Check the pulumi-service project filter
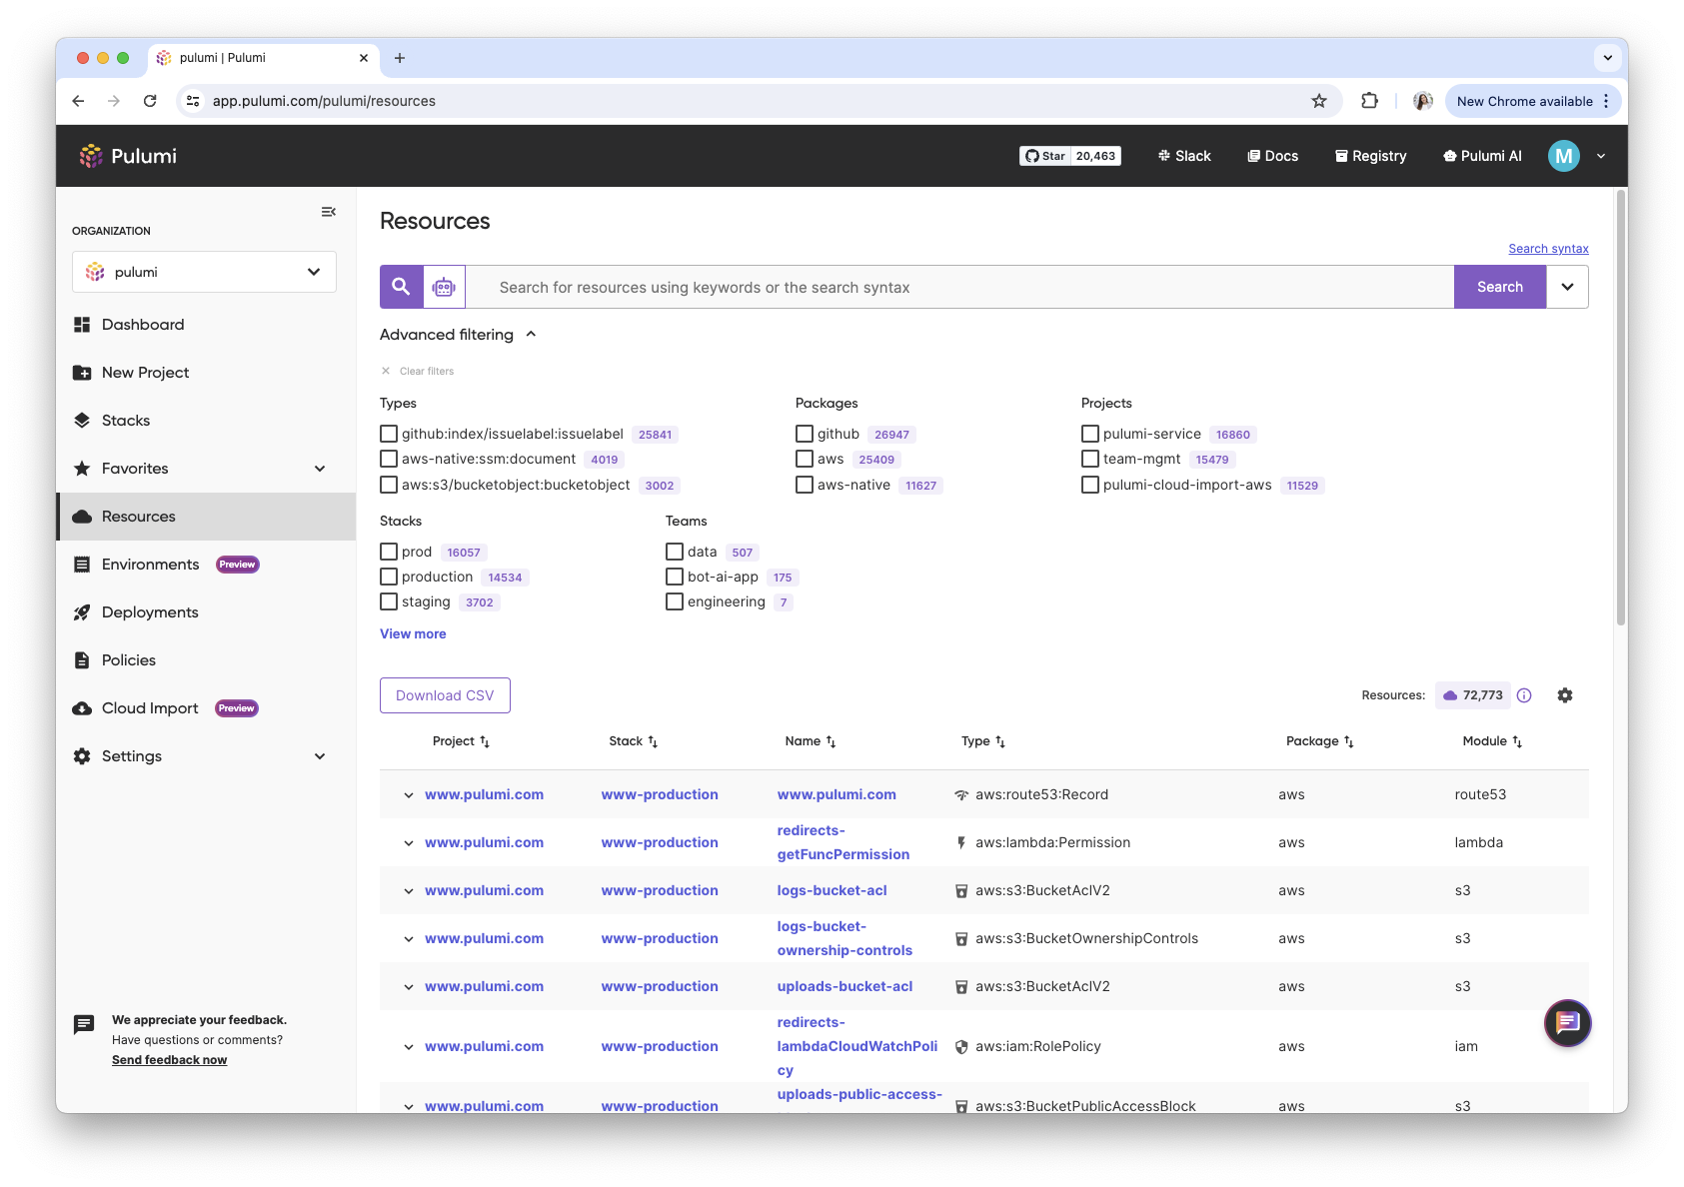The image size is (1684, 1187). coord(1089,433)
